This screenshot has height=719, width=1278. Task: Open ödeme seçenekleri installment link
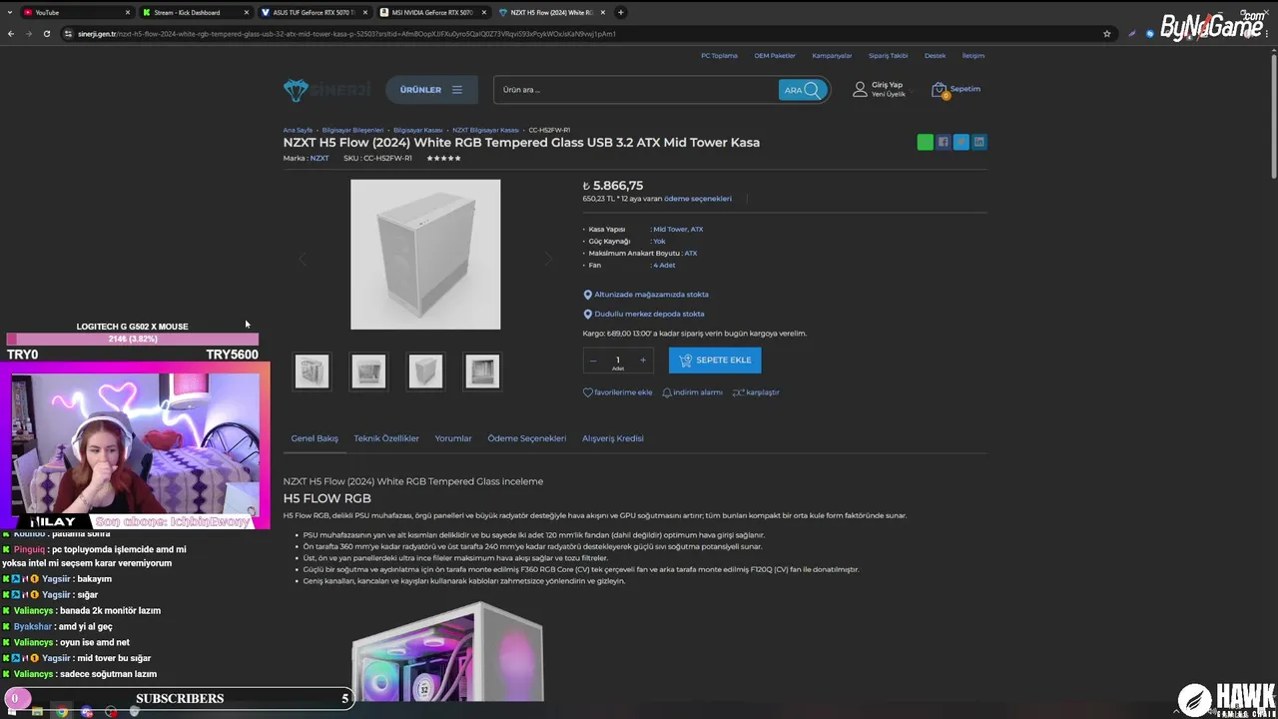pos(698,199)
